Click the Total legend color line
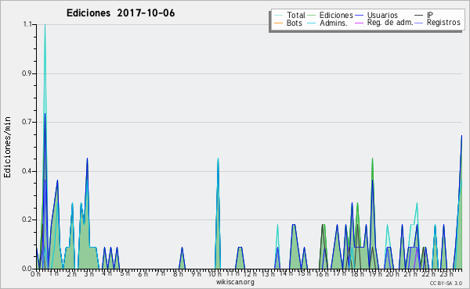Viewport: 470px width, 289px height. [278, 16]
